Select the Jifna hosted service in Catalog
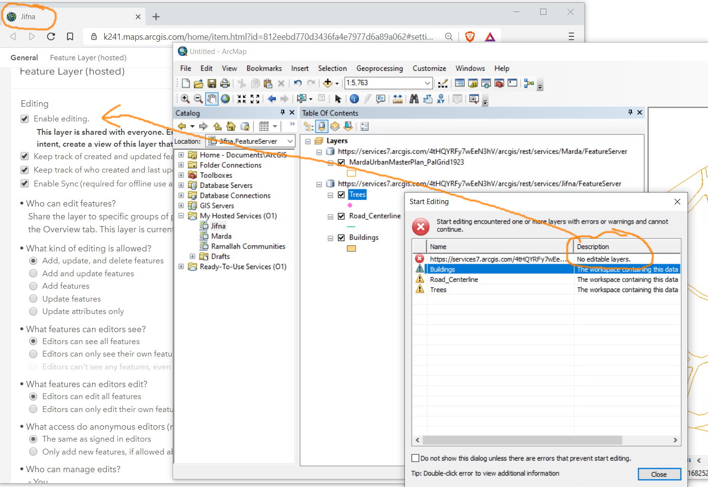708x487 pixels. [218, 226]
